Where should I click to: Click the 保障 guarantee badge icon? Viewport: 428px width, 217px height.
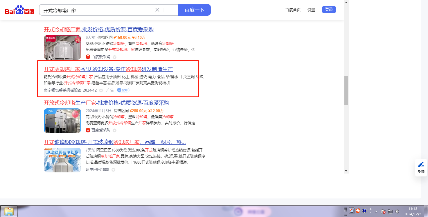coord(123,90)
